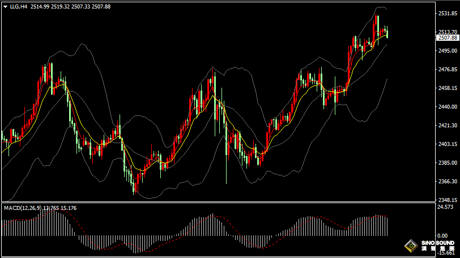Click the 2519.32 high price value
Viewport: 460px width, 258px height.
[61, 6]
